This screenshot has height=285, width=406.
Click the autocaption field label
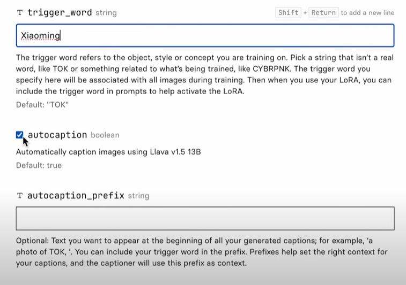57,135
